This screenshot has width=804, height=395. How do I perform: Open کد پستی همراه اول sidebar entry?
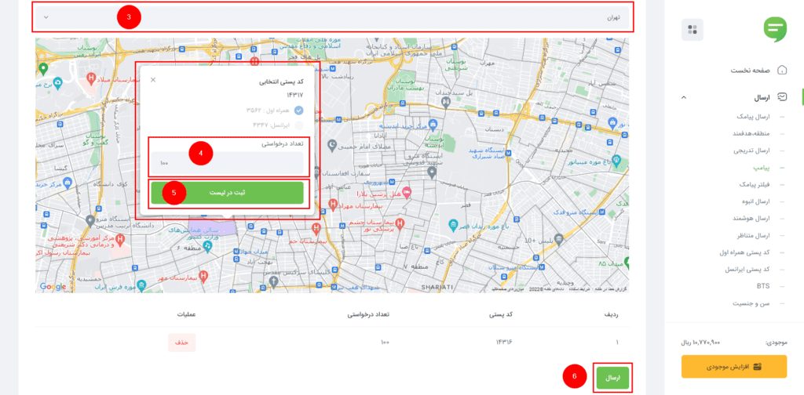click(746, 252)
